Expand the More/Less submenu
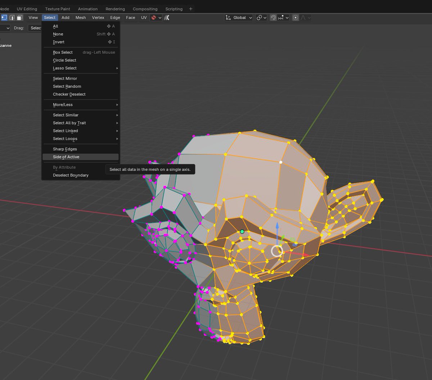Screen dimensions: 432x380 81,105
